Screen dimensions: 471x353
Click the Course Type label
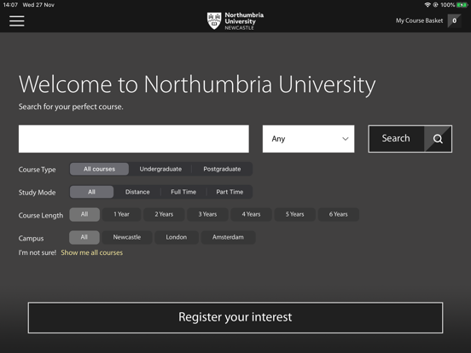click(x=37, y=170)
